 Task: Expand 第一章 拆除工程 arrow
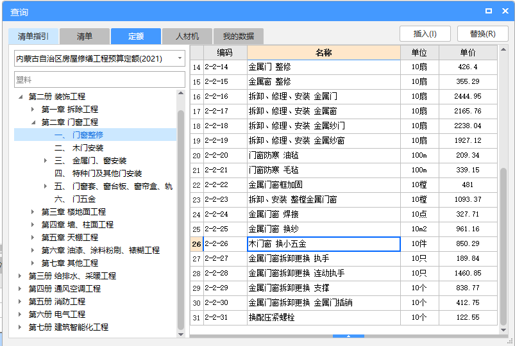click(x=33, y=109)
